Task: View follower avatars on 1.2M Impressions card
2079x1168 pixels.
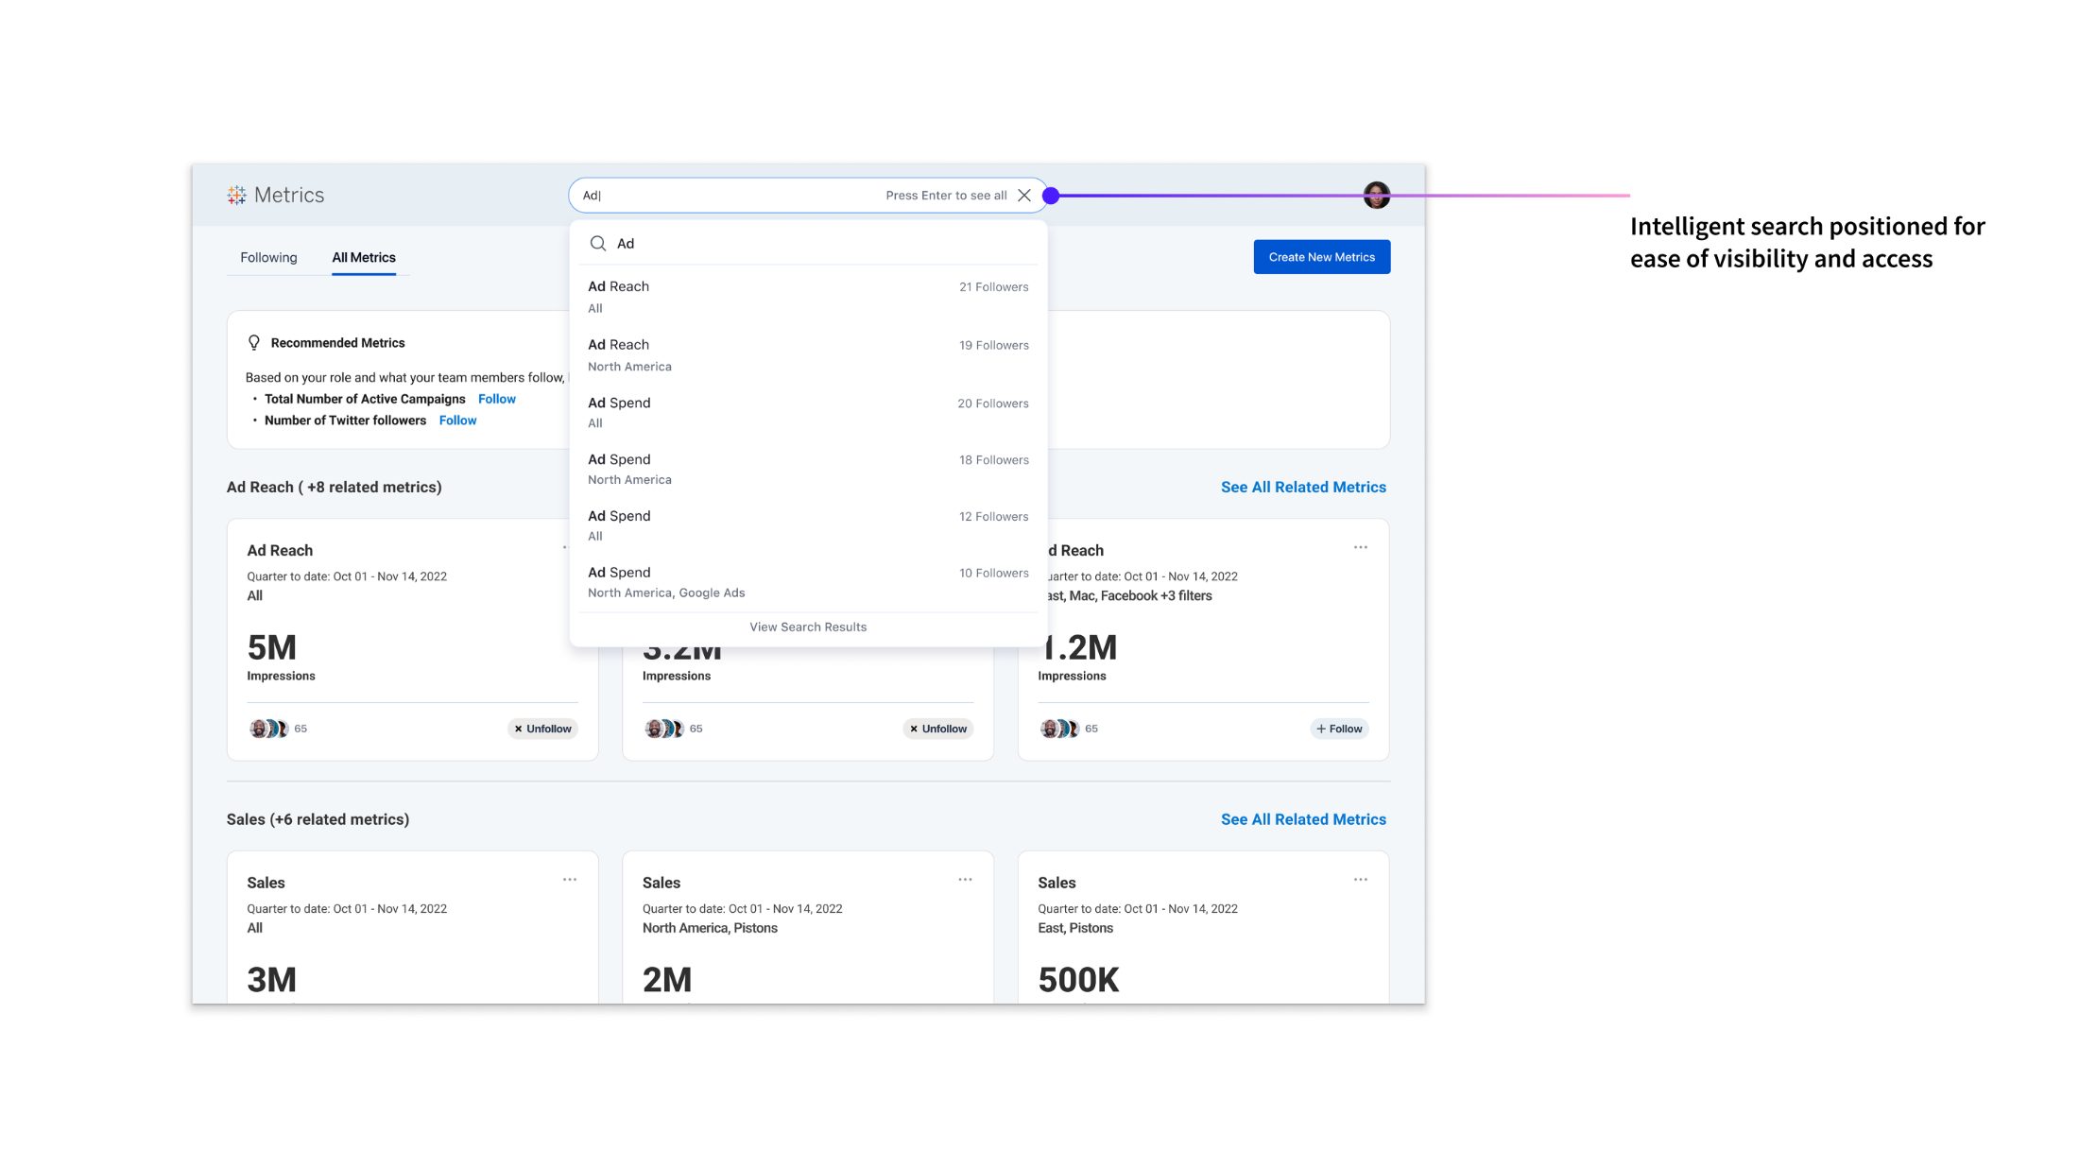Action: pos(1059,729)
